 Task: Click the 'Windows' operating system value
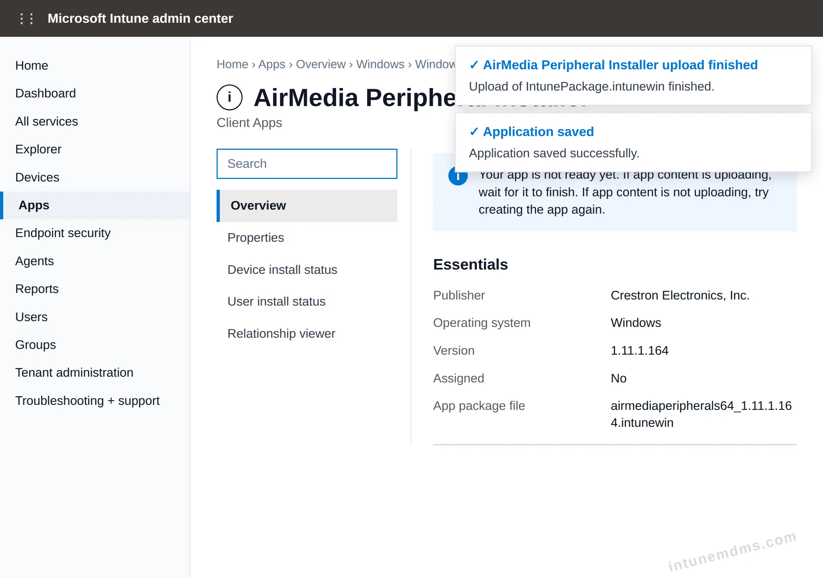point(636,323)
